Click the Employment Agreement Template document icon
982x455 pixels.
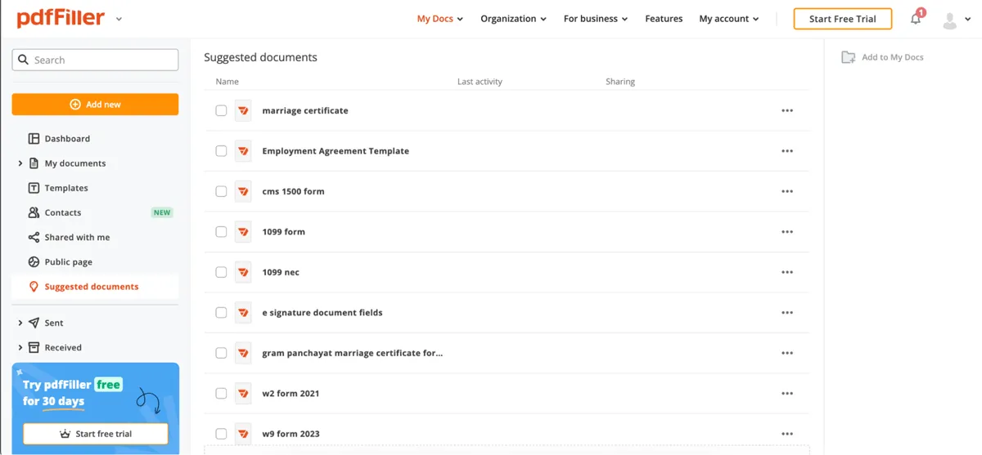(243, 151)
